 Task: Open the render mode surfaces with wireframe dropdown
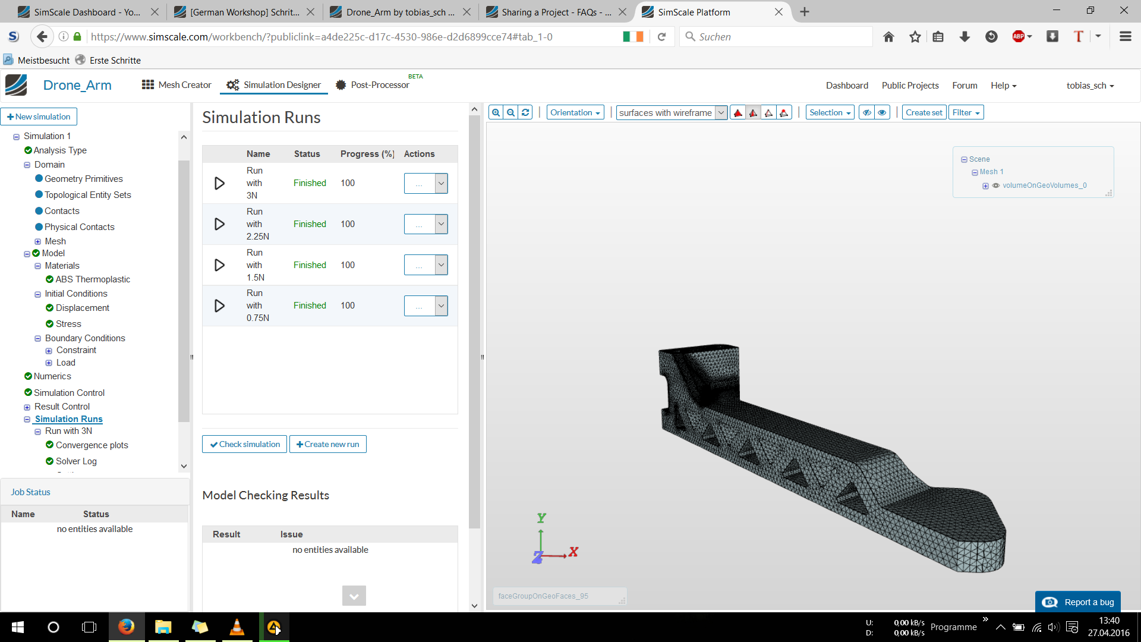672,112
